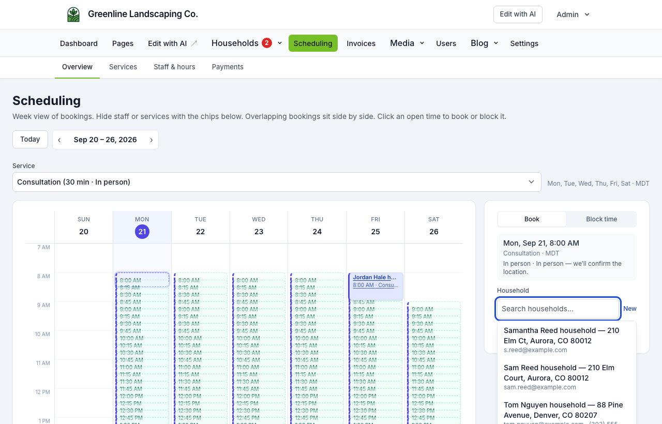Pick the Wednesday 10:00 AM open slot
The image size is (662, 424).
(259, 338)
